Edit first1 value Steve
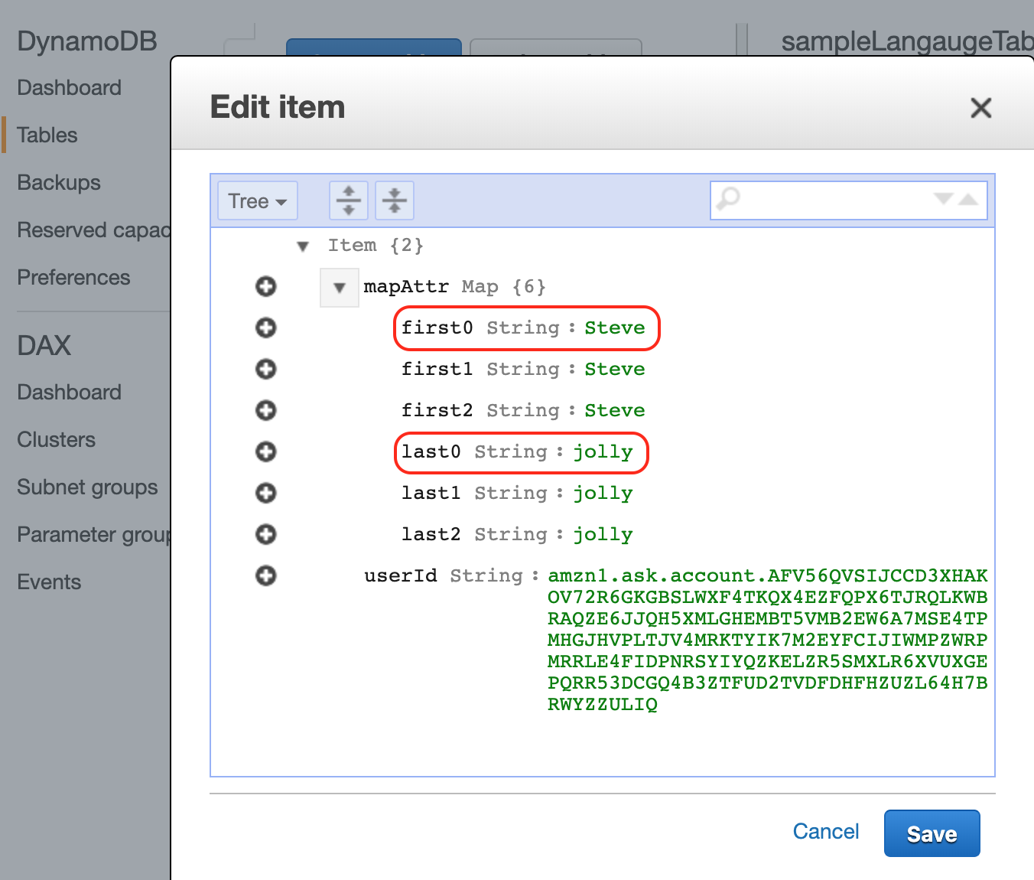 (x=615, y=370)
